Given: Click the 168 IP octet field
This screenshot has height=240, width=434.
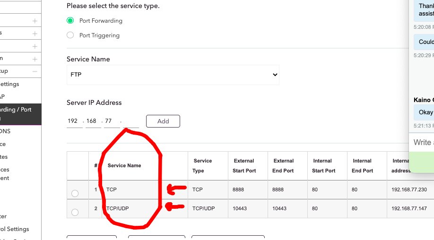Looking at the screenshot, I should click(x=93, y=121).
